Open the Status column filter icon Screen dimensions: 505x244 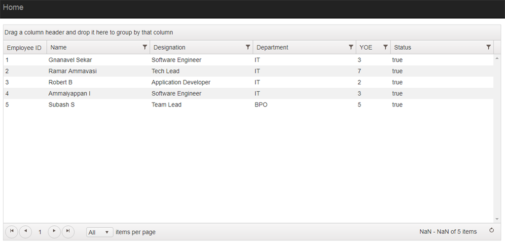(x=488, y=47)
